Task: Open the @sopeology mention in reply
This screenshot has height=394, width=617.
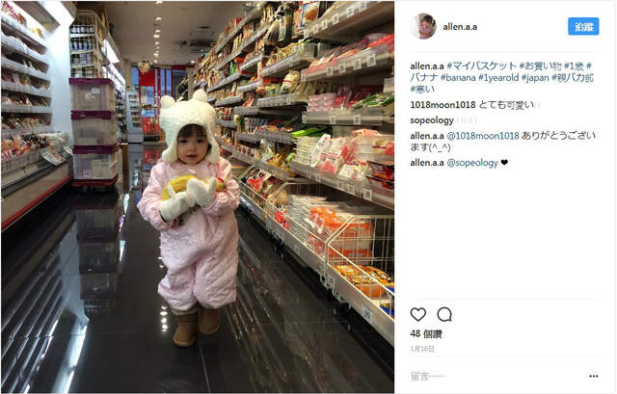Action: pyautogui.click(x=472, y=163)
